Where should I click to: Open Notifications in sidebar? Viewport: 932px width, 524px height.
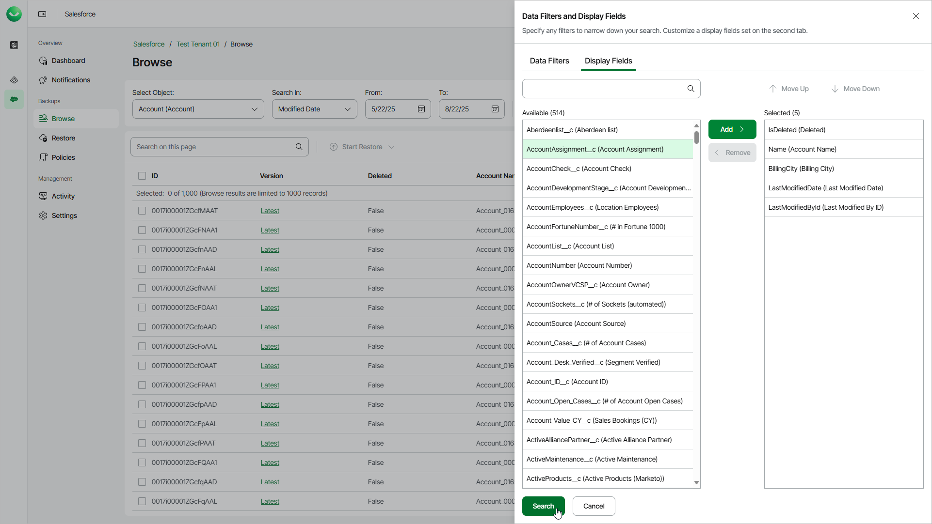(x=71, y=80)
